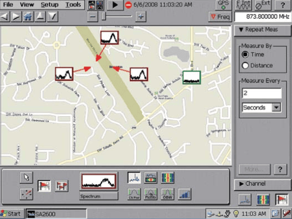Click the Ch Pwr measurement icon

pyautogui.click(x=134, y=194)
